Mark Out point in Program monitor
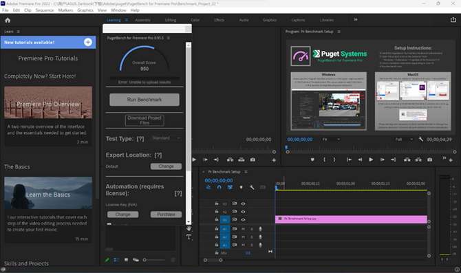This screenshot has height=273, width=461. coord(334,160)
